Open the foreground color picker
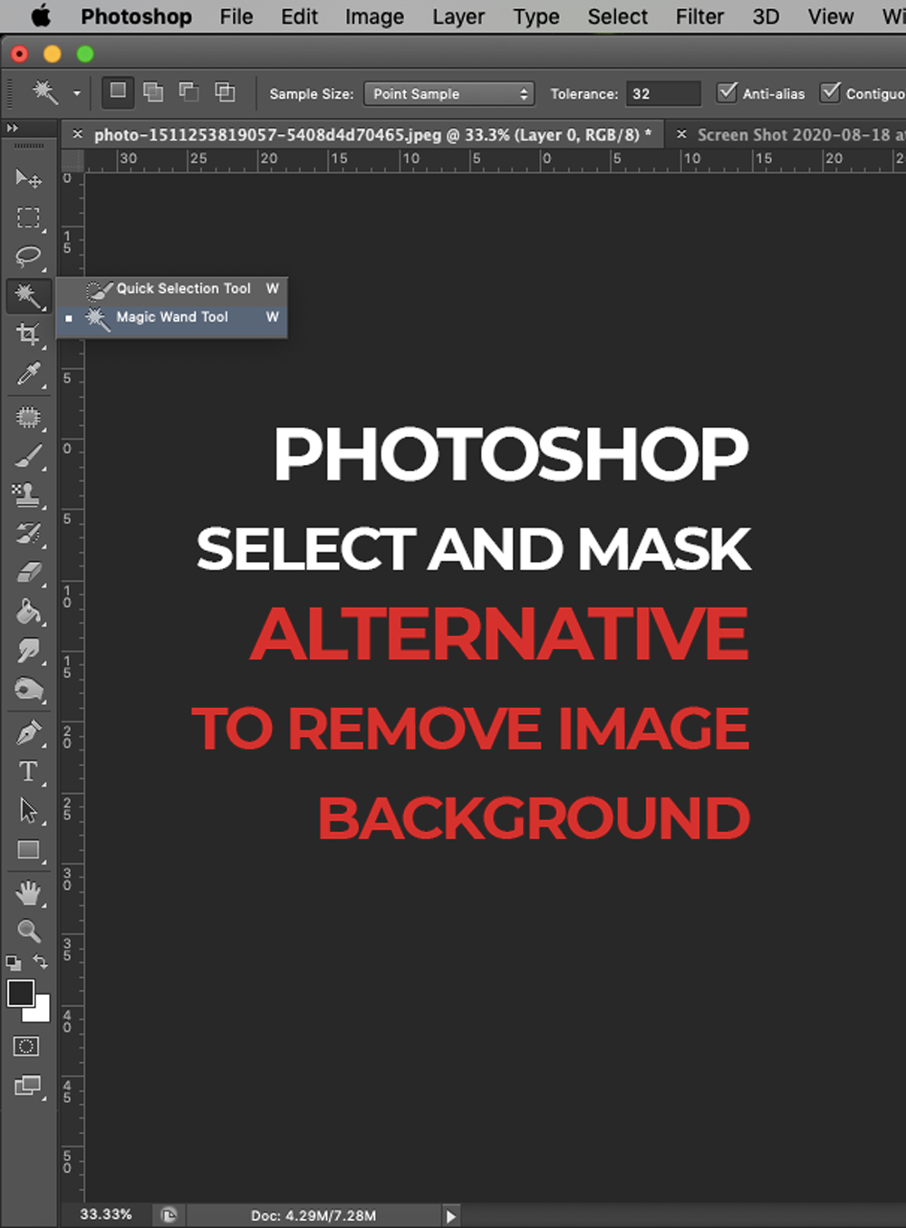The width and height of the screenshot is (906, 1228). point(20,993)
